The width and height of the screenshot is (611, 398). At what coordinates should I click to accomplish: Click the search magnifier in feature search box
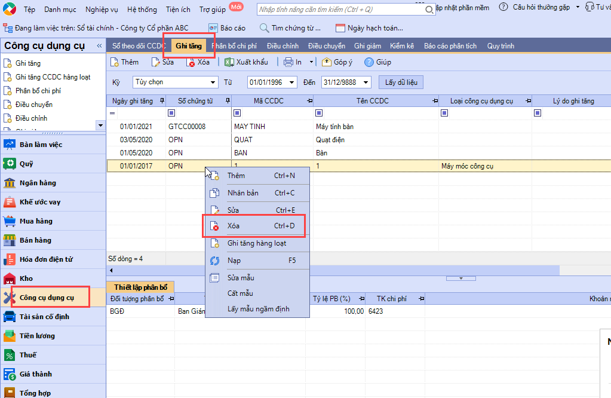[429, 10]
